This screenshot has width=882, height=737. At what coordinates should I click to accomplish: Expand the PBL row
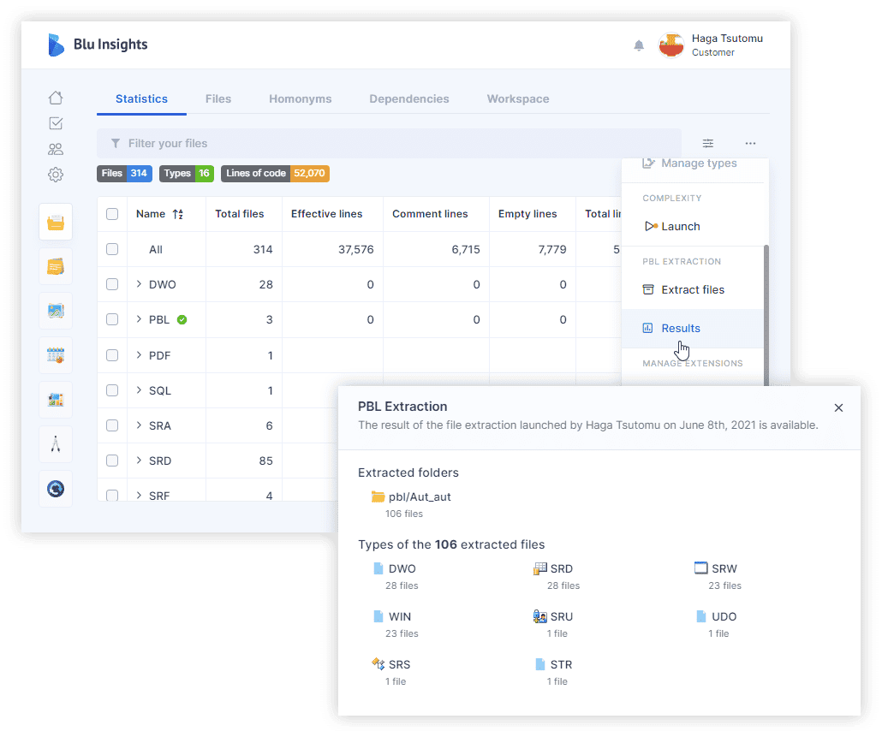pos(139,319)
